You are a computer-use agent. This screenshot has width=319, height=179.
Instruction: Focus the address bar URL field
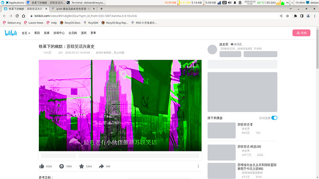[154, 16]
